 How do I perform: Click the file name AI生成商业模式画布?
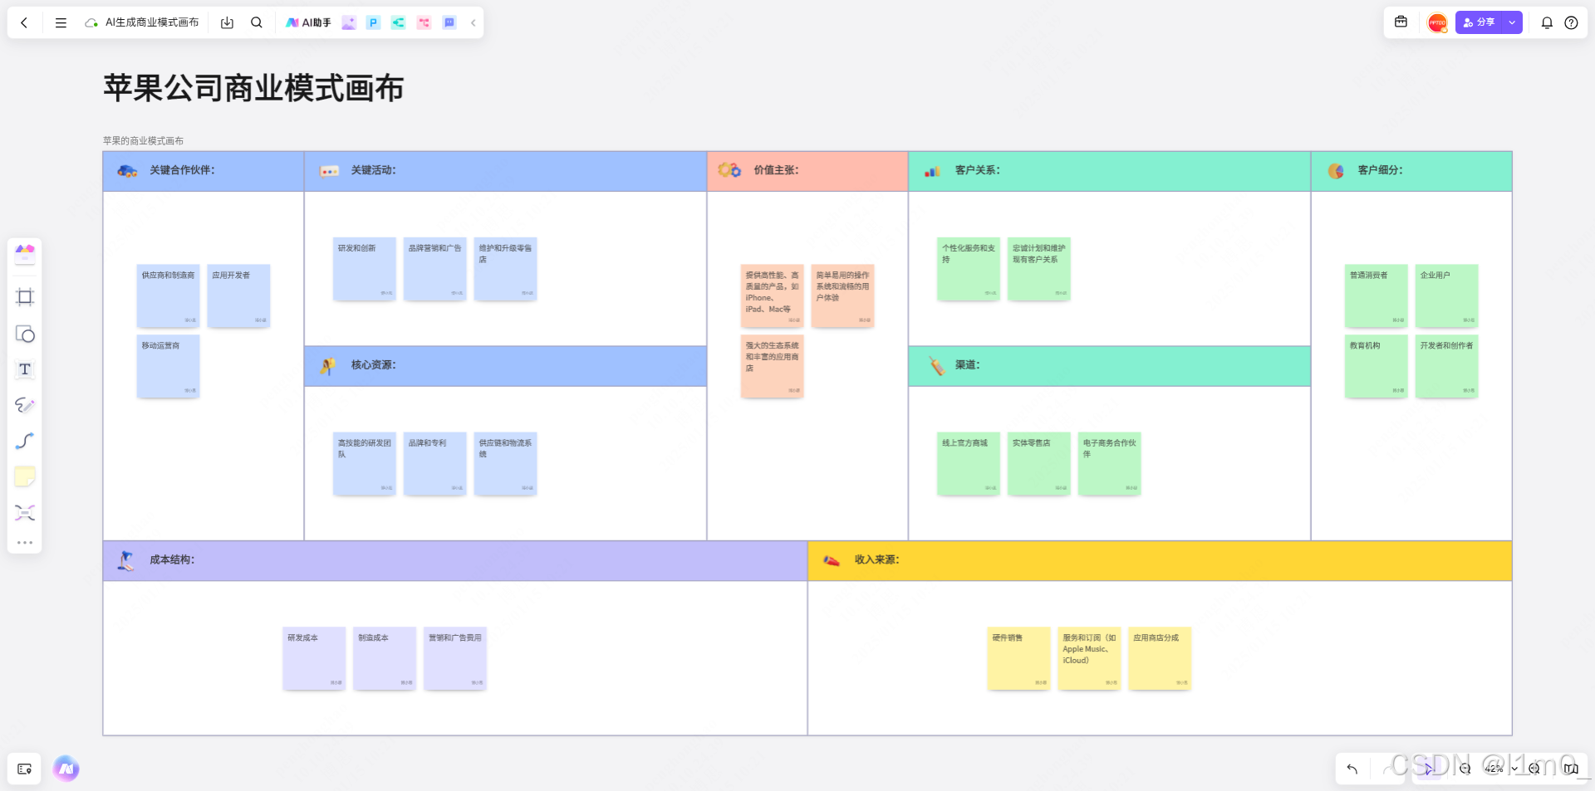coord(152,22)
